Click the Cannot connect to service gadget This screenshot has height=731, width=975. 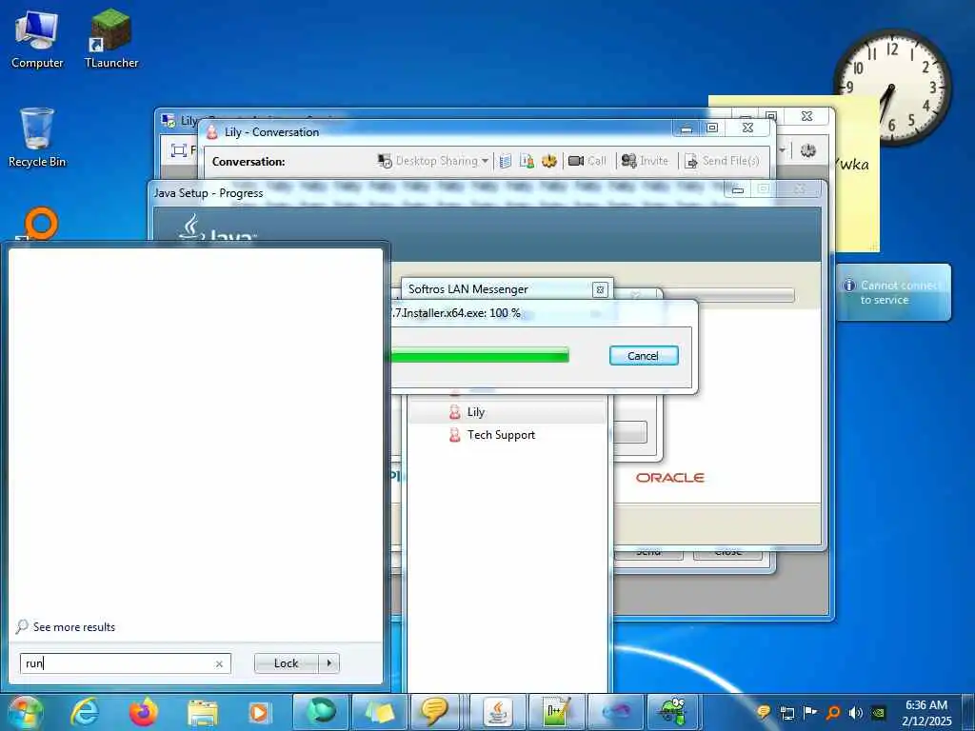pos(893,292)
